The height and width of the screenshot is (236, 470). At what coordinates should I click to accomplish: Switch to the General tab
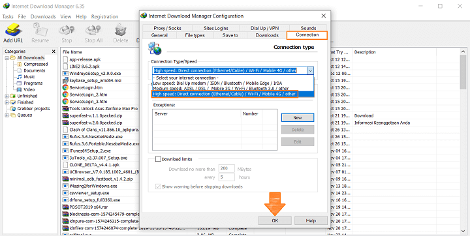[x=159, y=35]
